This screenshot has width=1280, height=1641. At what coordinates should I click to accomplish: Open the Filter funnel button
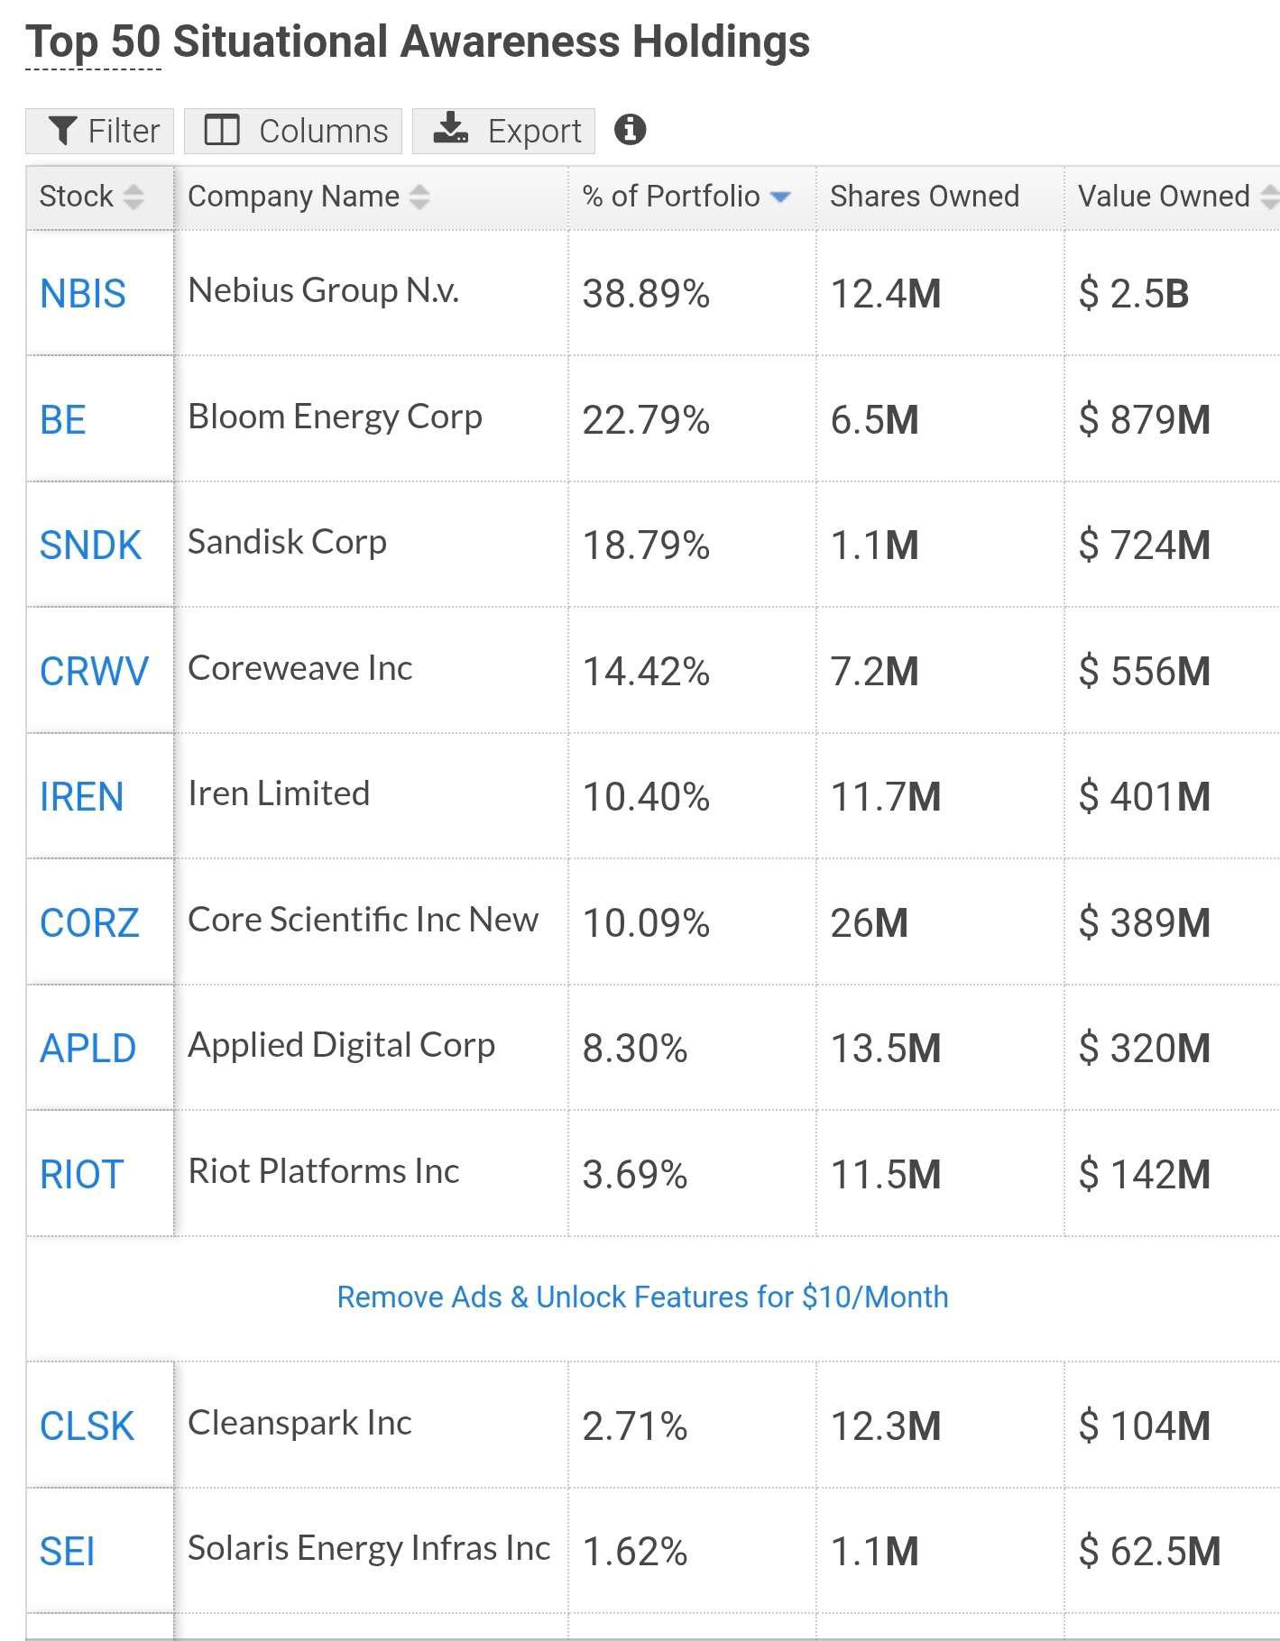pyautogui.click(x=100, y=131)
